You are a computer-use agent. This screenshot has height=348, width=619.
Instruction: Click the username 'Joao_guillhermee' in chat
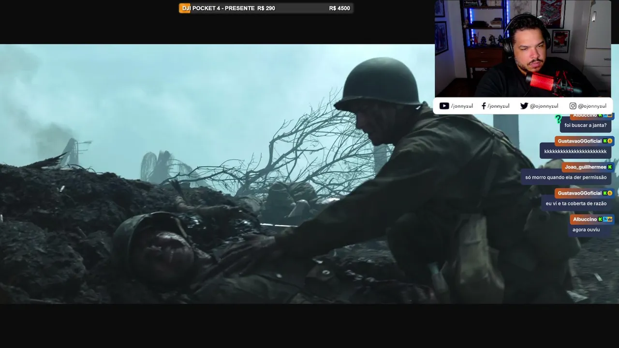click(x=586, y=167)
